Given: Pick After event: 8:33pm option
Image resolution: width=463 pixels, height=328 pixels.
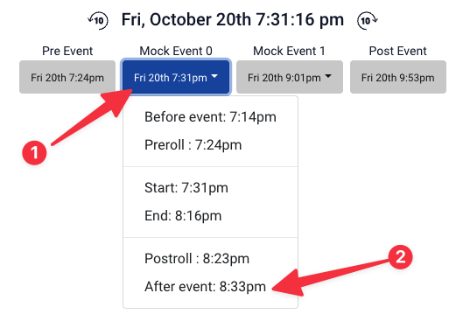Looking at the screenshot, I should pyautogui.click(x=210, y=287).
